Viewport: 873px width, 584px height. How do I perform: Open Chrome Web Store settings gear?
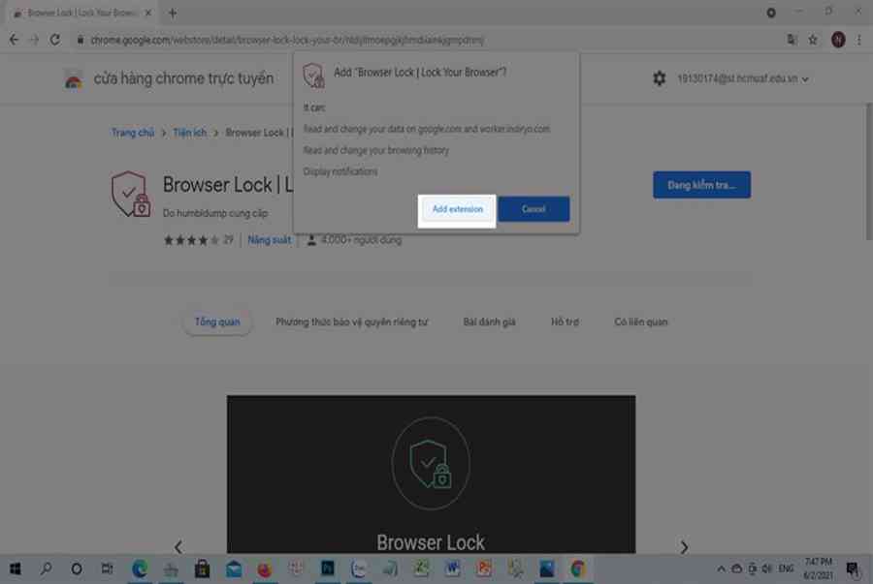coord(660,78)
